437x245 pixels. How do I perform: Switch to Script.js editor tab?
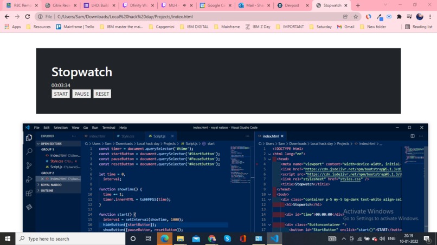pyautogui.click(x=159, y=136)
